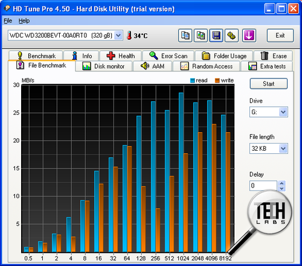Open the File menu
Screen dimensions: 302x266
[8, 21]
